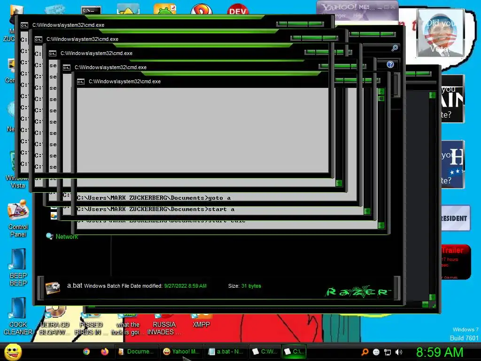
Task: Open the Obama 'Did you Vote?' gadget
Action: [440, 33]
